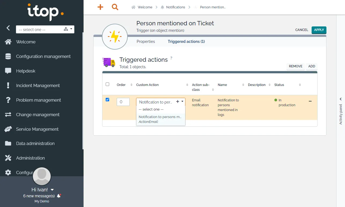Collapse the navigation menu with the left arrow
The height and width of the screenshot is (207, 345).
8,28
